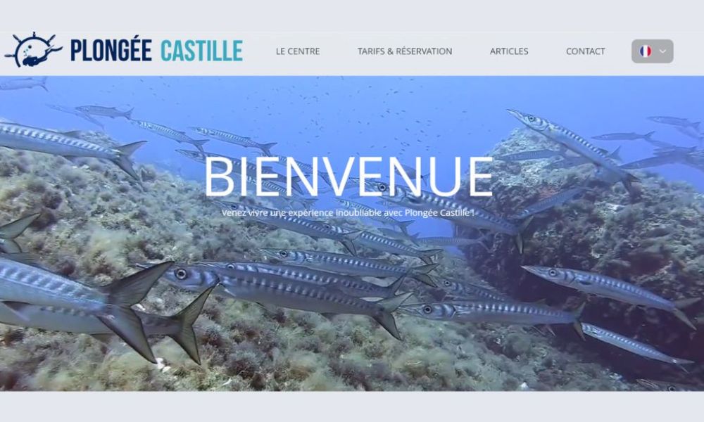Screen dimensions: 704x422
Task: Click the BIENVENUE hero heading
Action: (x=349, y=177)
